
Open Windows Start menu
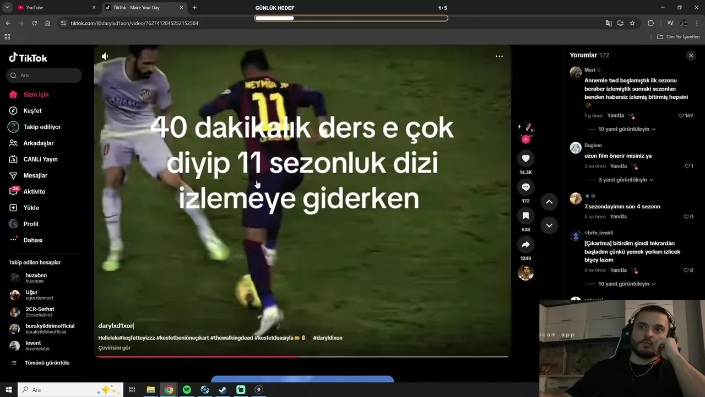click(9, 390)
